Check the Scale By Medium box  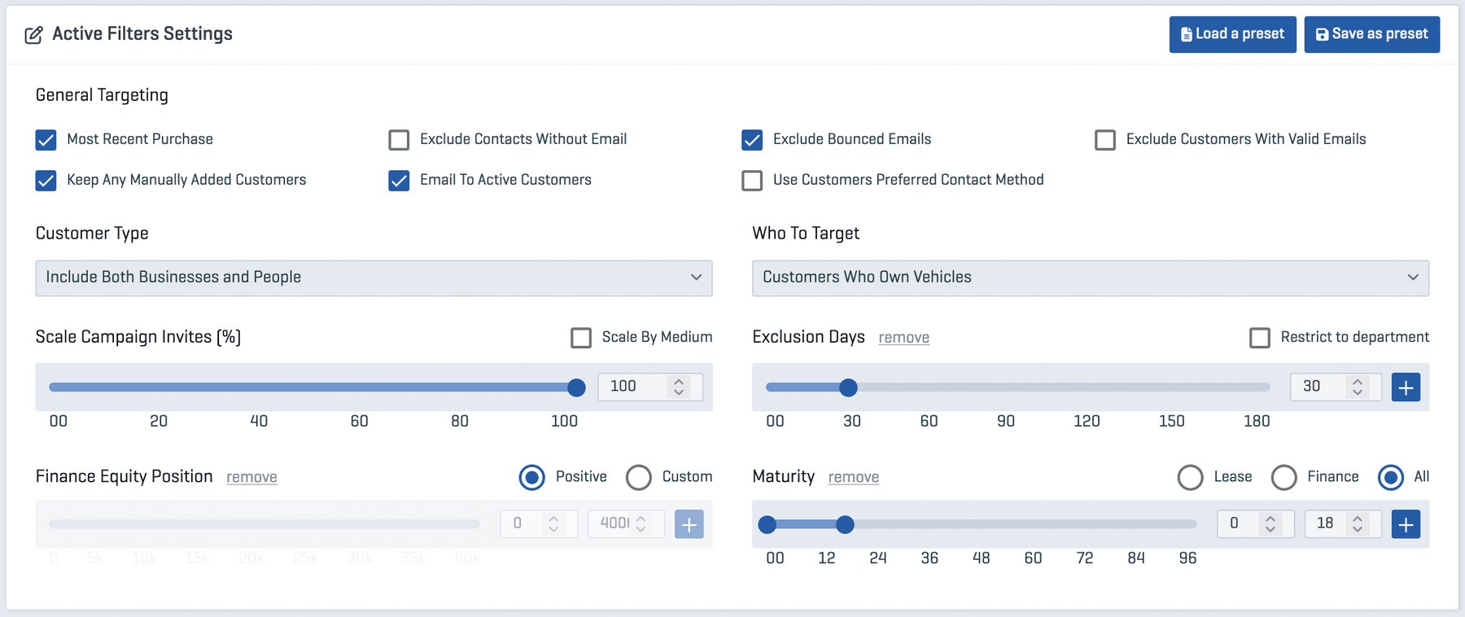(x=581, y=338)
